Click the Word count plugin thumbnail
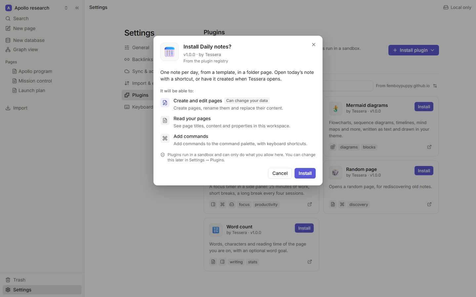Image resolution: width=476 pixels, height=297 pixels. [x=216, y=230]
